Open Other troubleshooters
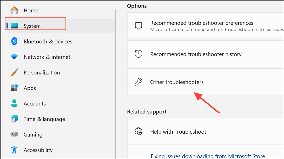Image resolution: width=284 pixels, height=159 pixels. [177, 82]
